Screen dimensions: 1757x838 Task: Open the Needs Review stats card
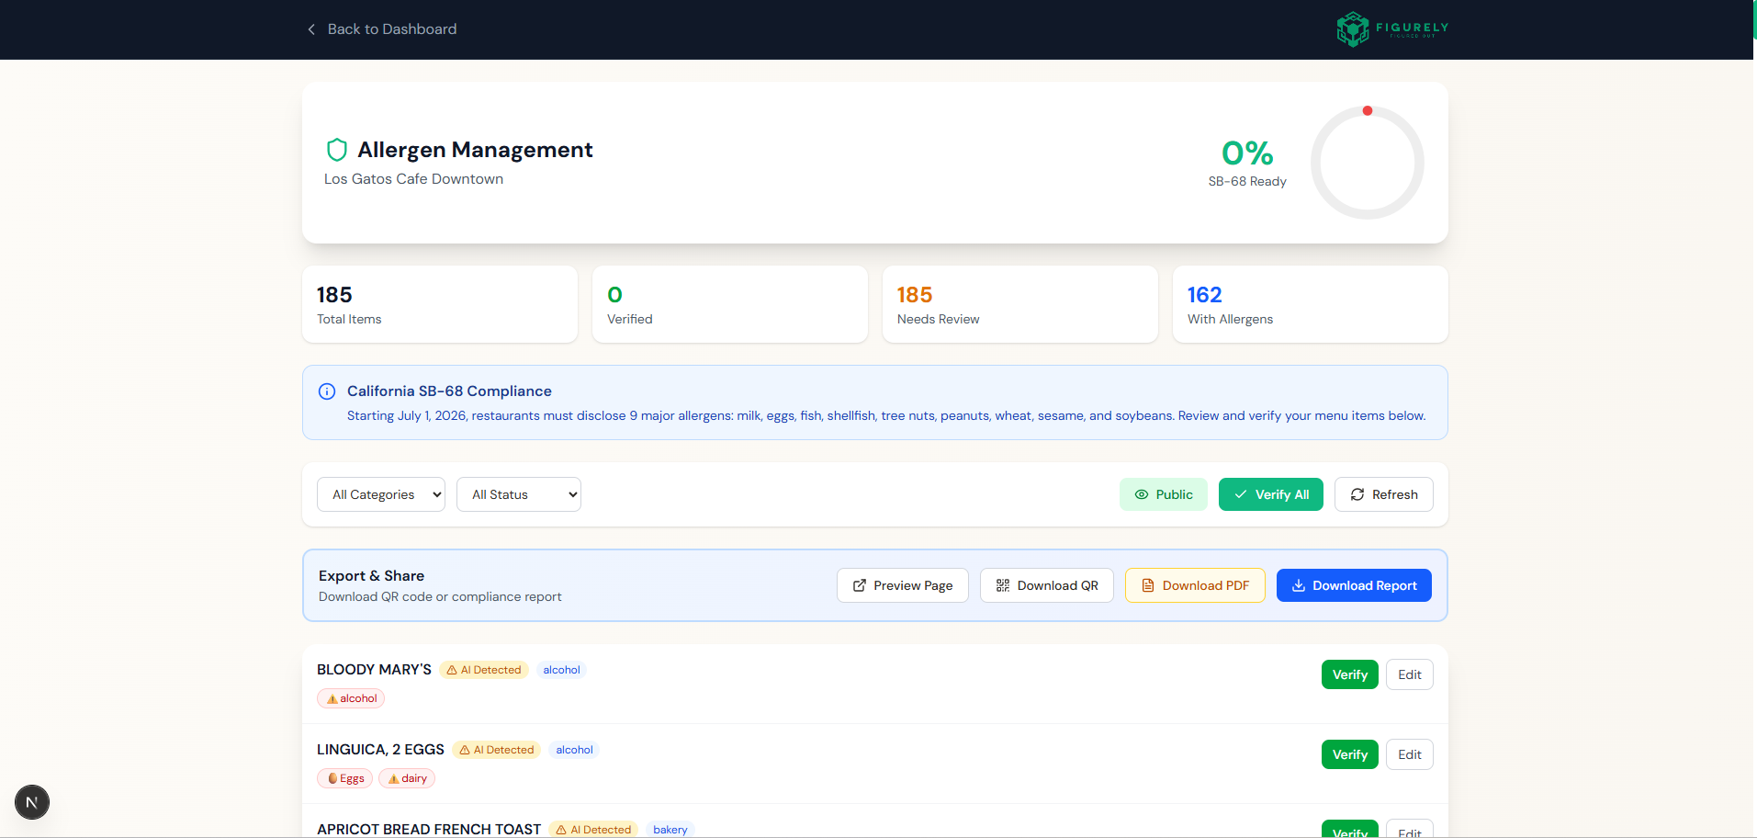coord(1019,304)
